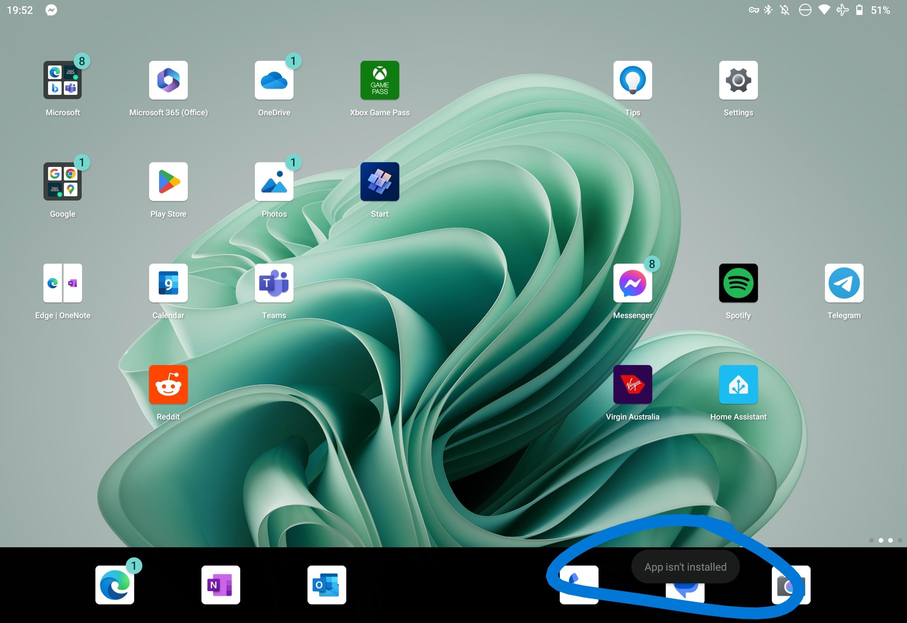Open Virgin Australia app

pyautogui.click(x=633, y=385)
